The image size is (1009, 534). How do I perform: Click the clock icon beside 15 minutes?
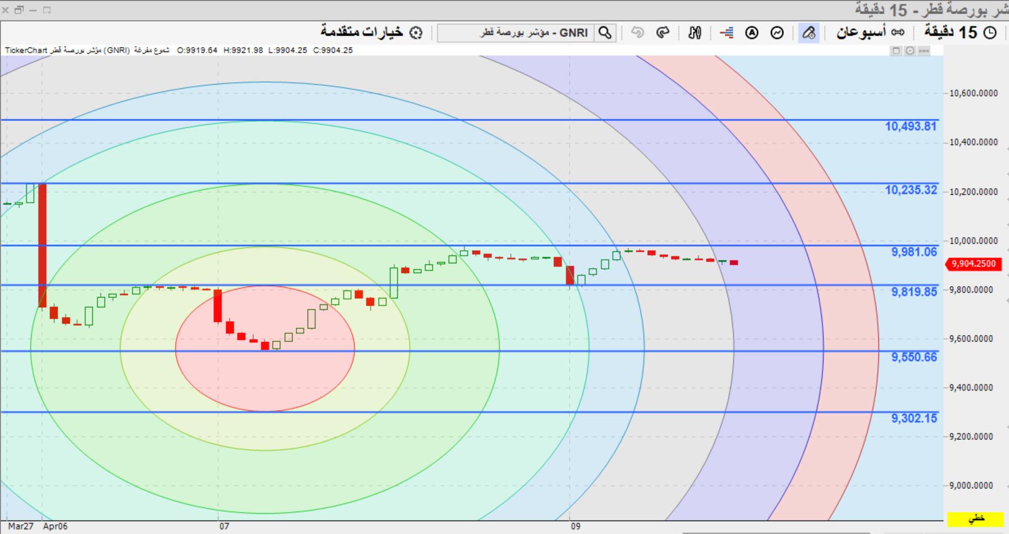[991, 33]
